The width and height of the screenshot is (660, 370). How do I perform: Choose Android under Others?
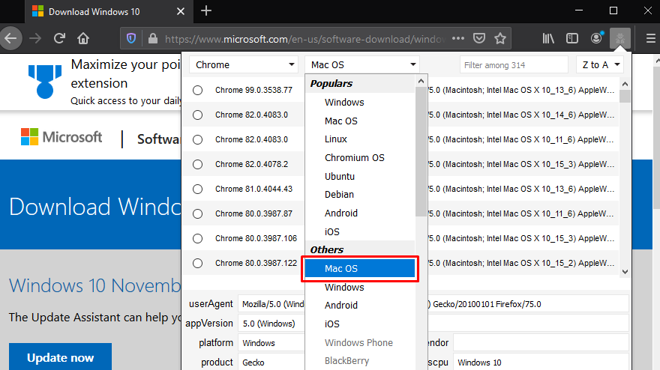(x=360, y=306)
